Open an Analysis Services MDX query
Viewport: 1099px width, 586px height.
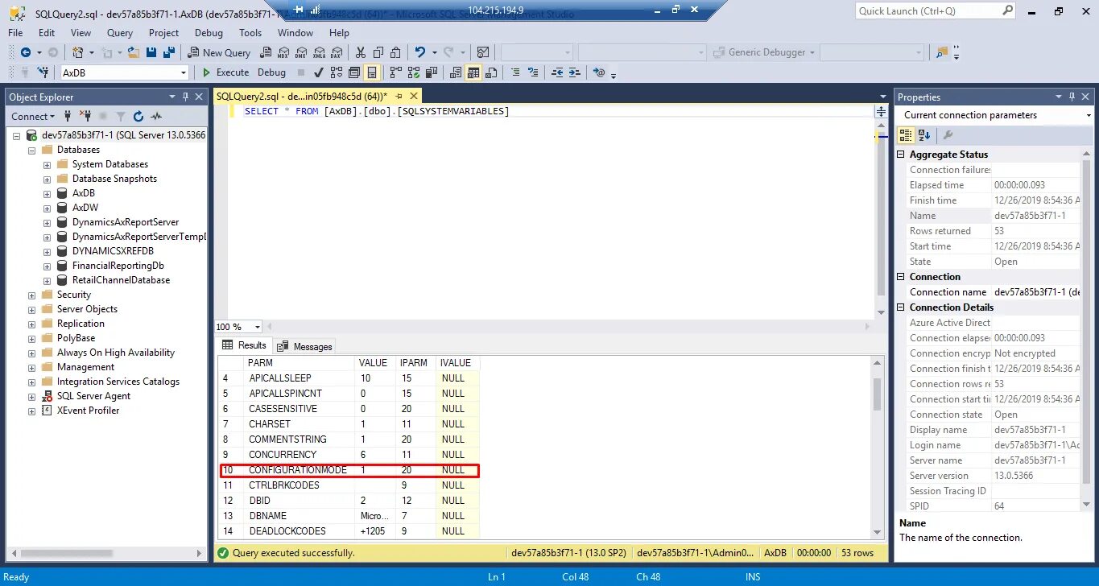pyautogui.click(x=283, y=52)
